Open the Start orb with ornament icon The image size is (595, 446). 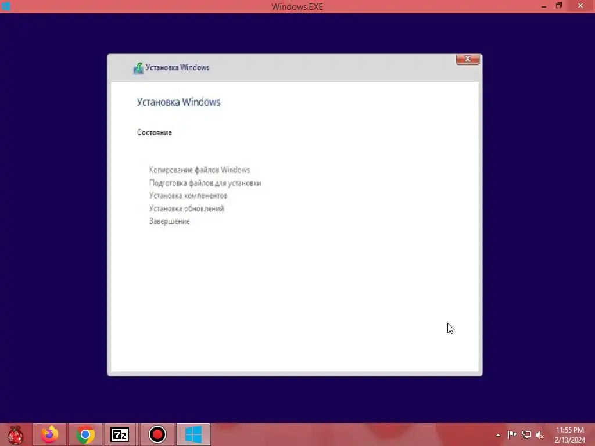[15, 434]
